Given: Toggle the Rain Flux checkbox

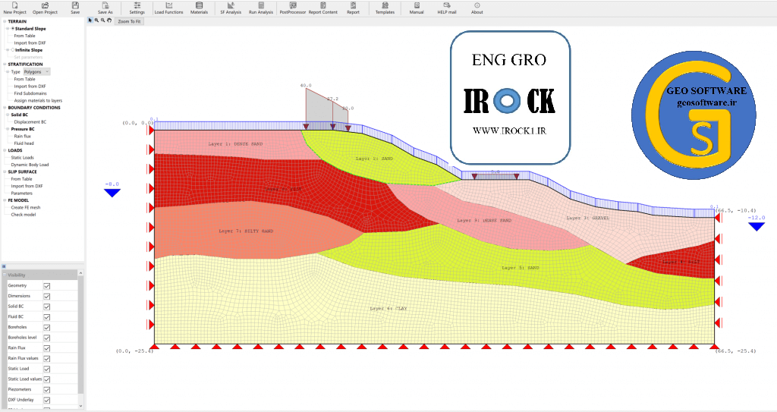Looking at the screenshot, I should click(47, 348).
